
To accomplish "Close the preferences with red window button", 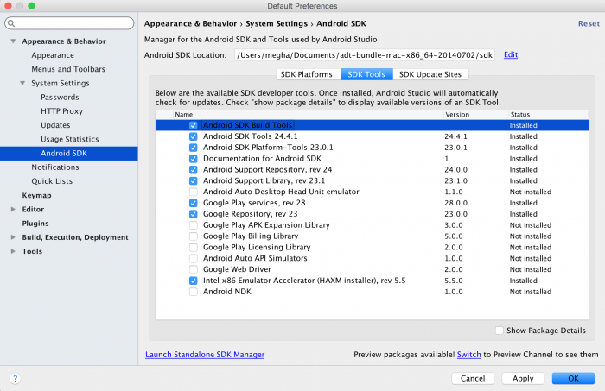I will click(8, 6).
